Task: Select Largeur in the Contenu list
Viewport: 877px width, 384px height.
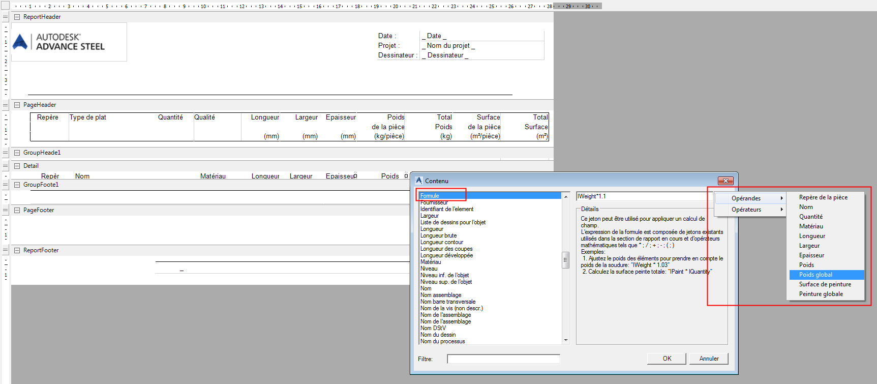Action: click(x=490, y=216)
